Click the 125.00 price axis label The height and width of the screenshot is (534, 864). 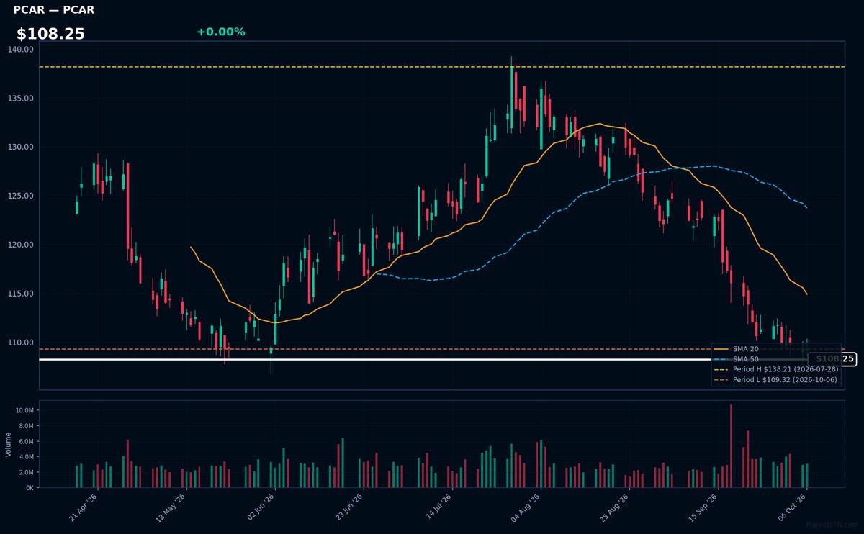coord(22,196)
